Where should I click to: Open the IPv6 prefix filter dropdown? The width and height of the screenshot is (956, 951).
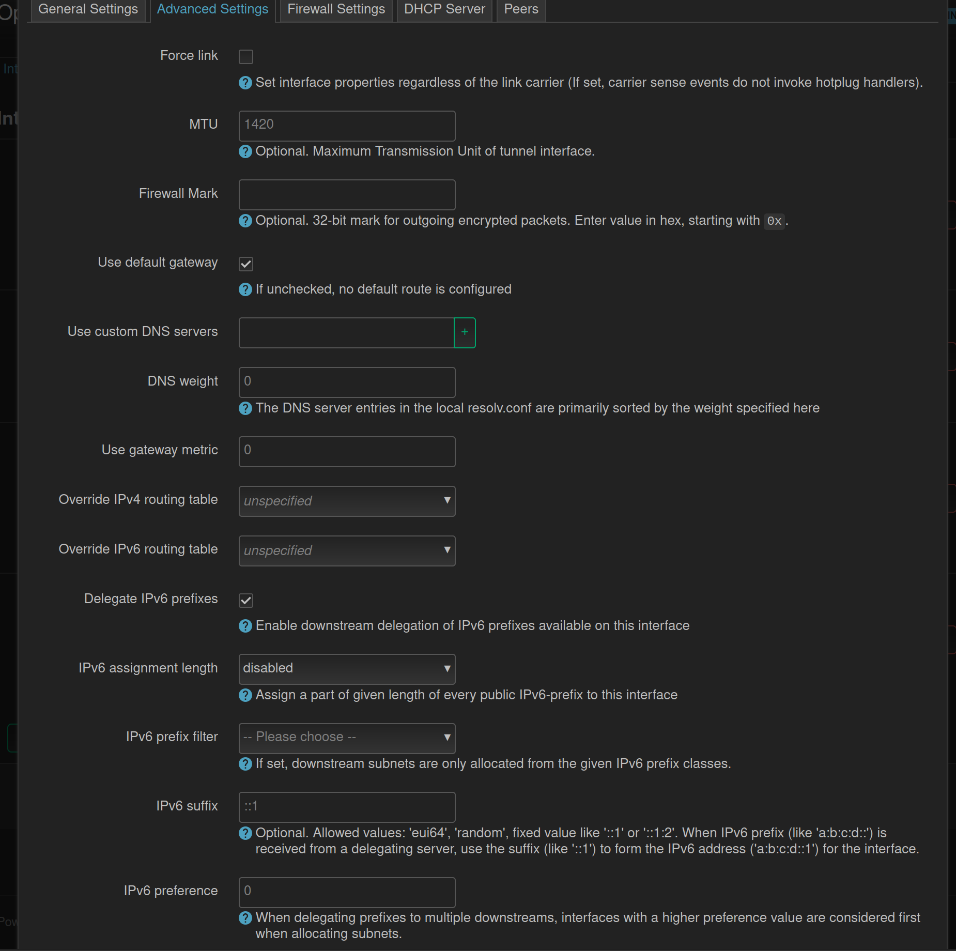pos(347,738)
